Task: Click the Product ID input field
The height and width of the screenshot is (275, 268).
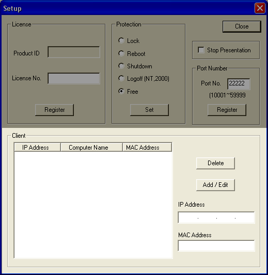Action: [x=74, y=52]
